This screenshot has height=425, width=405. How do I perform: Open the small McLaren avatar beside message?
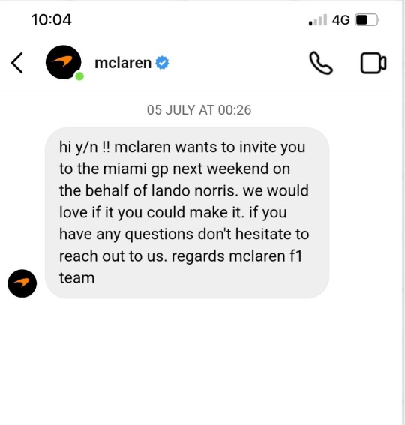[x=22, y=283]
